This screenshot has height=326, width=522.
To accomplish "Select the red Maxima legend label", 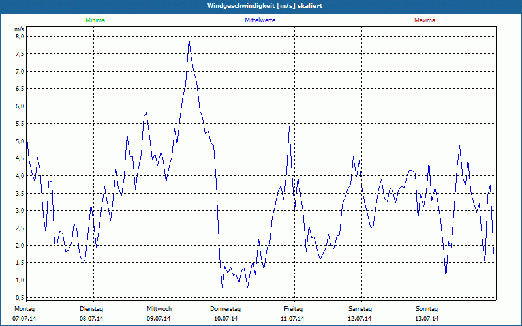I will [425, 20].
